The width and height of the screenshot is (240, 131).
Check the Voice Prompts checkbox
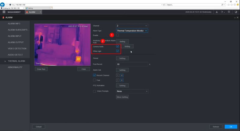[94, 91]
